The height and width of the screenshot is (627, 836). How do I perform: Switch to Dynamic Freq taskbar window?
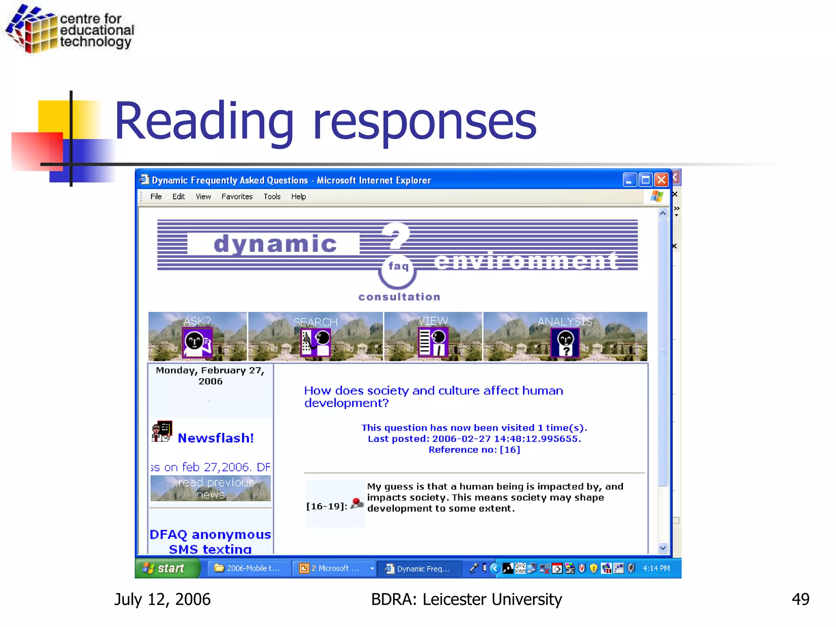[x=420, y=568]
